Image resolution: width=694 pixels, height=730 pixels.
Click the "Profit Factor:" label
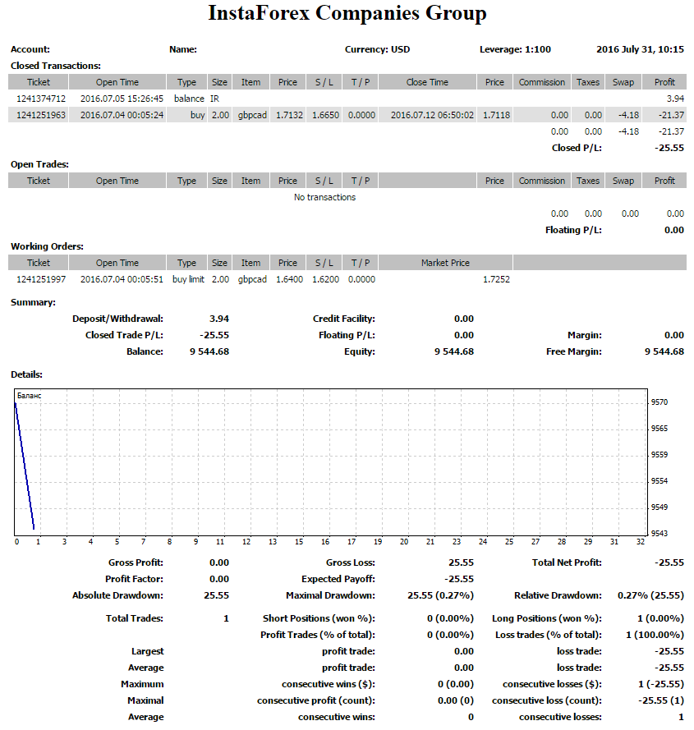click(134, 579)
